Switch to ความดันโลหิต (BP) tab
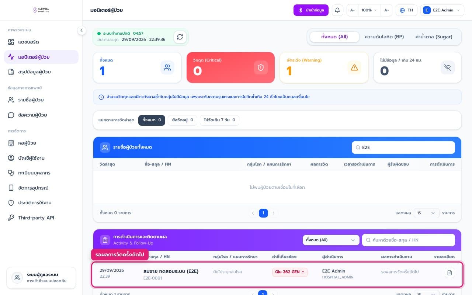 click(x=384, y=37)
